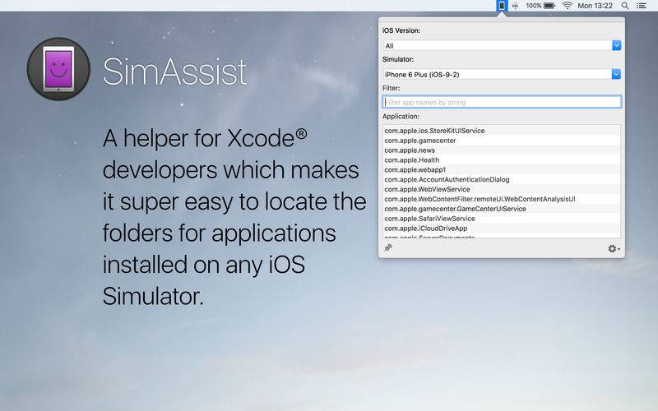Expand the Simulator dropdown arrow
This screenshot has width=658, height=411.
point(616,74)
